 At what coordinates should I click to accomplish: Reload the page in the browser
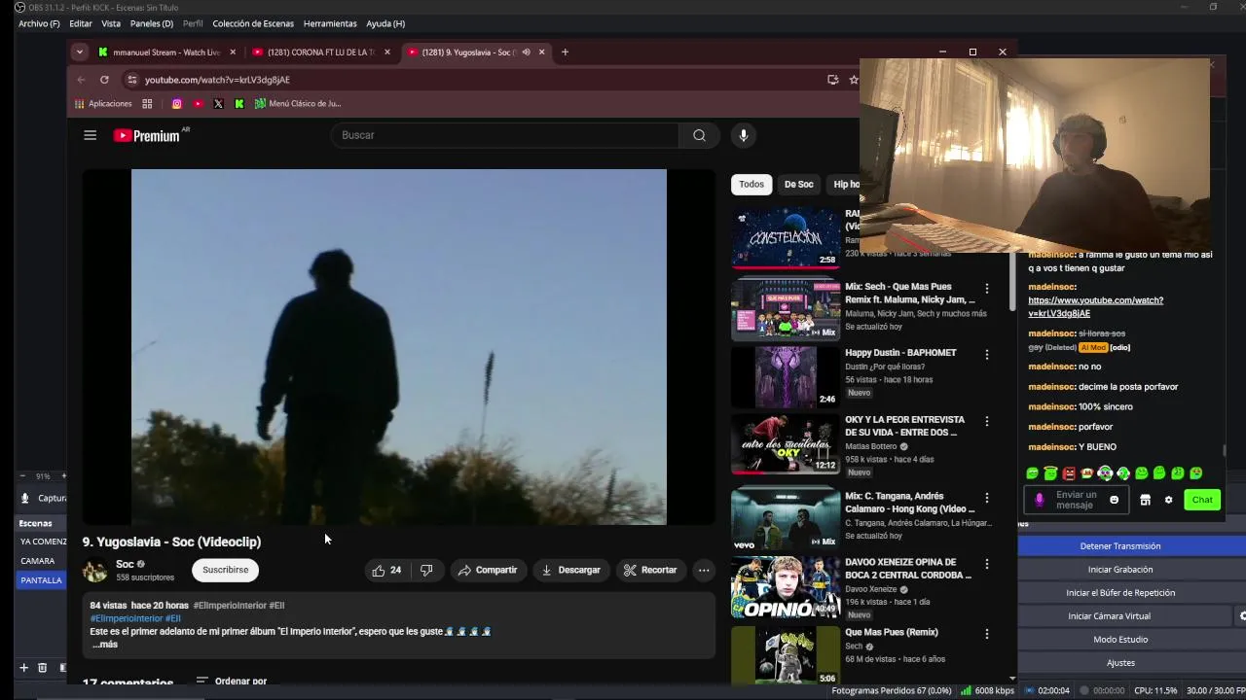pyautogui.click(x=104, y=80)
